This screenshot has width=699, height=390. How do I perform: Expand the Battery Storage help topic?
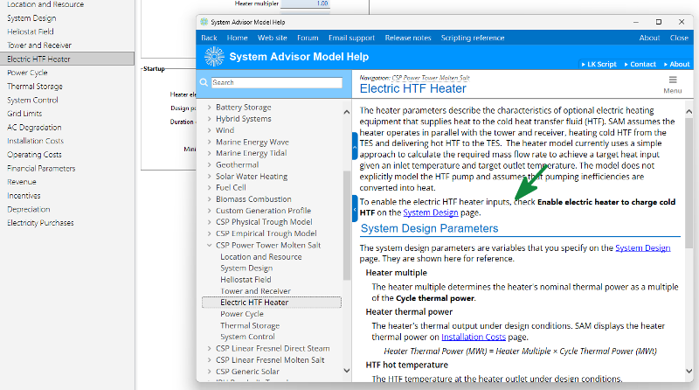click(209, 107)
